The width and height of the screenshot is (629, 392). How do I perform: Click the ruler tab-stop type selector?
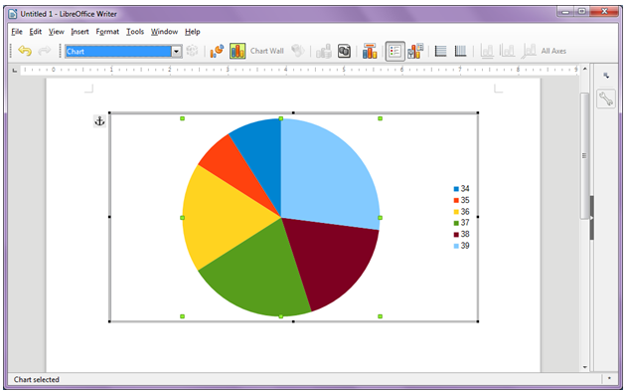point(15,71)
